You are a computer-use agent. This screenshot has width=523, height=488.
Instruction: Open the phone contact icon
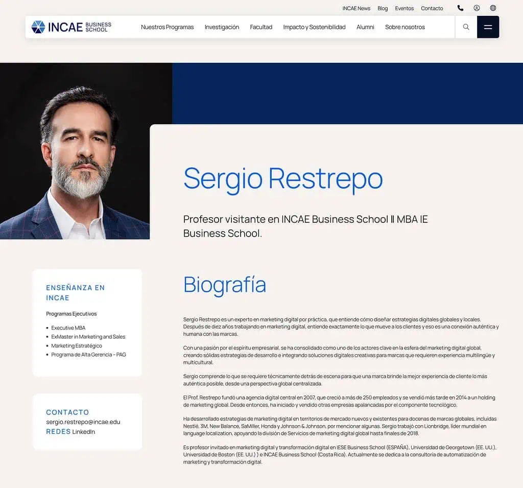460,8
